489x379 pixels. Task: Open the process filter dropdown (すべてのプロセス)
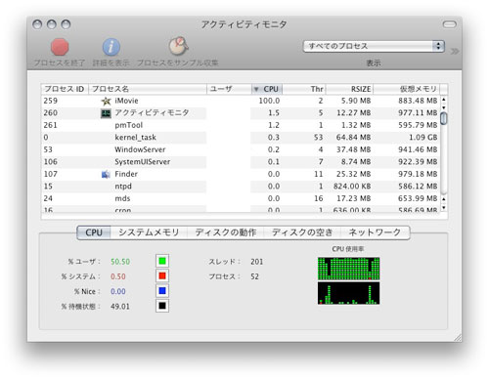click(374, 46)
